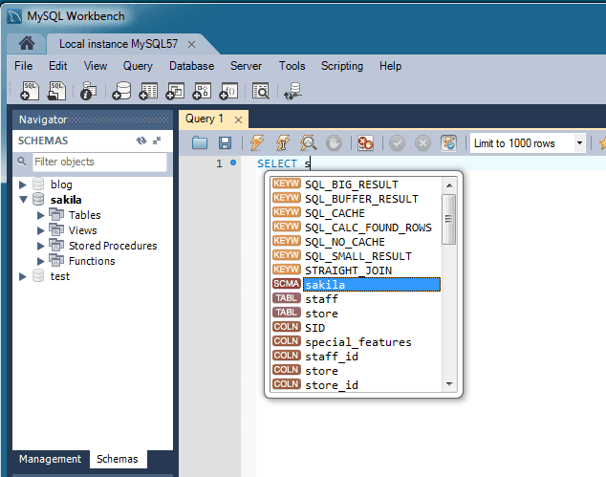Collapse the sakila schema
The height and width of the screenshot is (477, 606).
[x=24, y=200]
